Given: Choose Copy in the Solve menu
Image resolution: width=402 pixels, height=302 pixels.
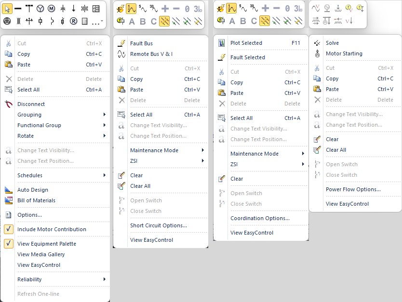Looking at the screenshot, I should click(355, 79).
